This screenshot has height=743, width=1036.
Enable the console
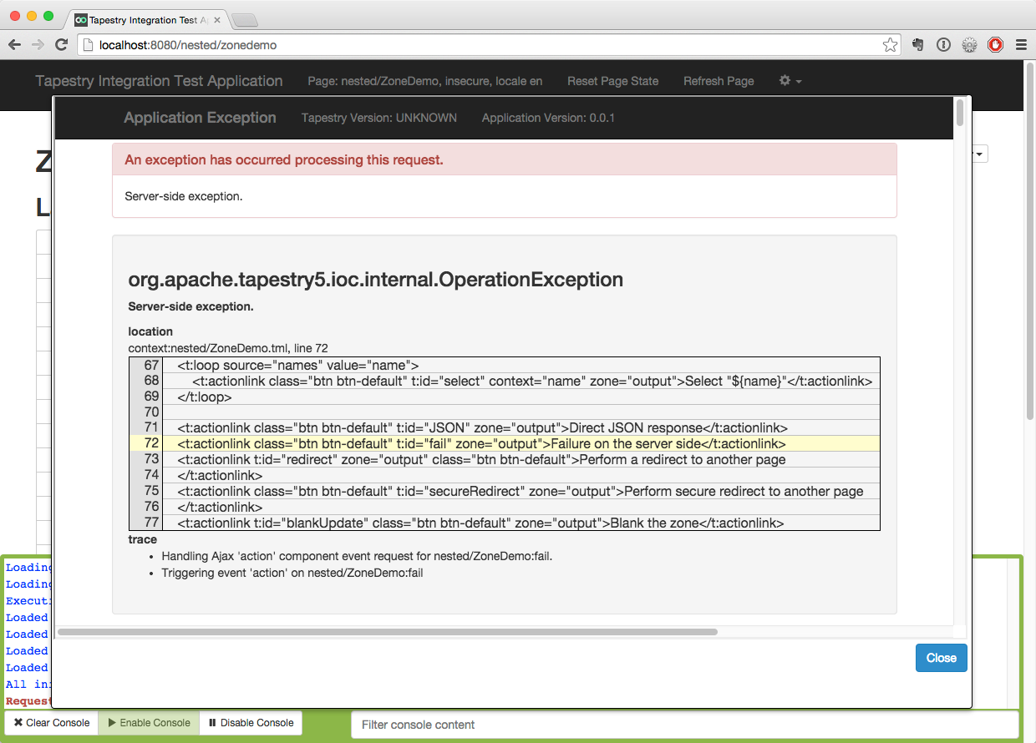click(x=149, y=723)
